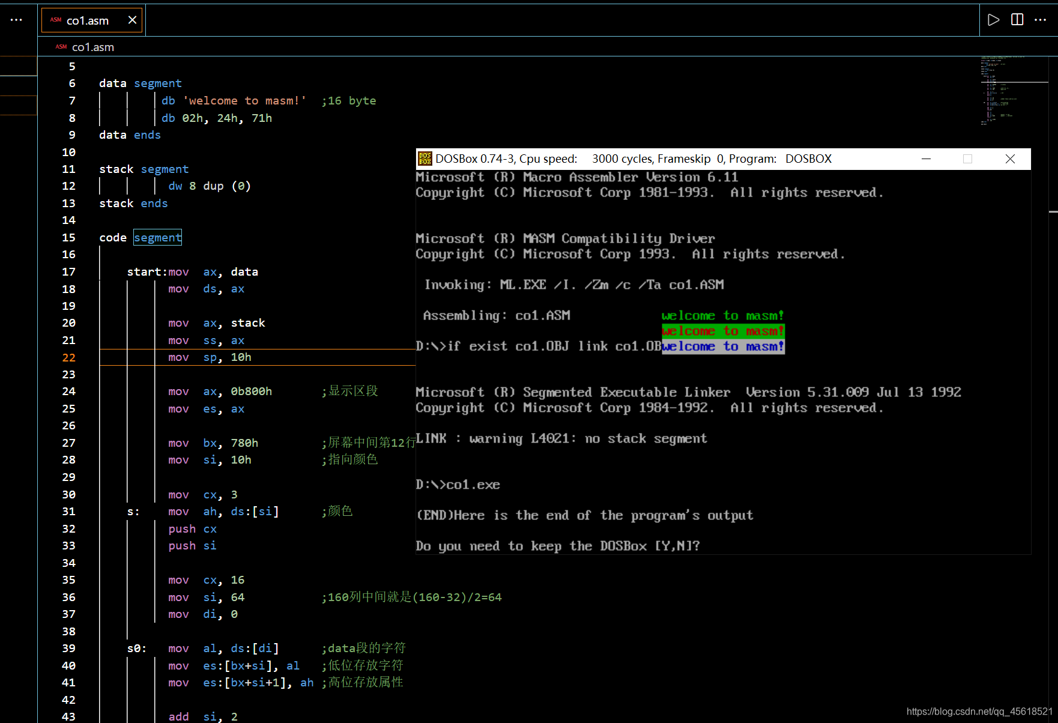Screen dimensions: 1058x723
Task: Split the editor with split icon
Action: pos(1017,20)
